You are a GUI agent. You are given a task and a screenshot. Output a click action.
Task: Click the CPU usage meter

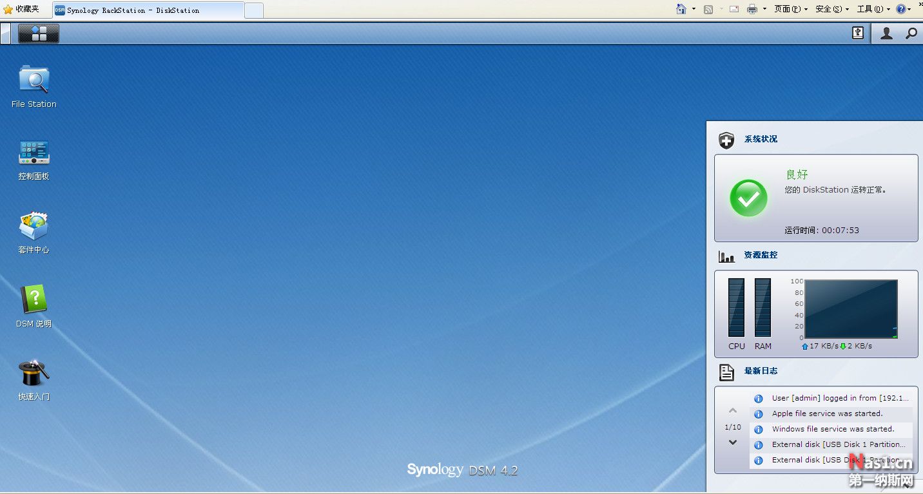736,307
